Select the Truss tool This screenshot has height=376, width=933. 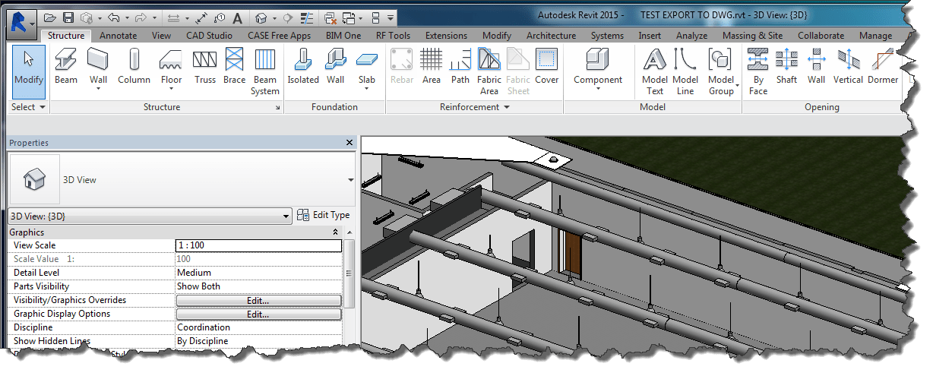[205, 66]
